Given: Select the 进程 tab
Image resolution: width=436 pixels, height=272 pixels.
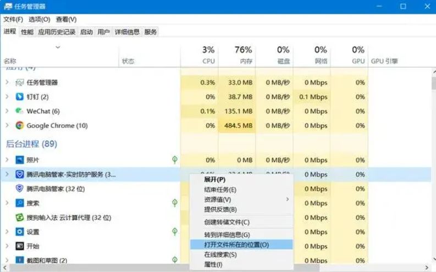Looking at the screenshot, I should 10,31.
